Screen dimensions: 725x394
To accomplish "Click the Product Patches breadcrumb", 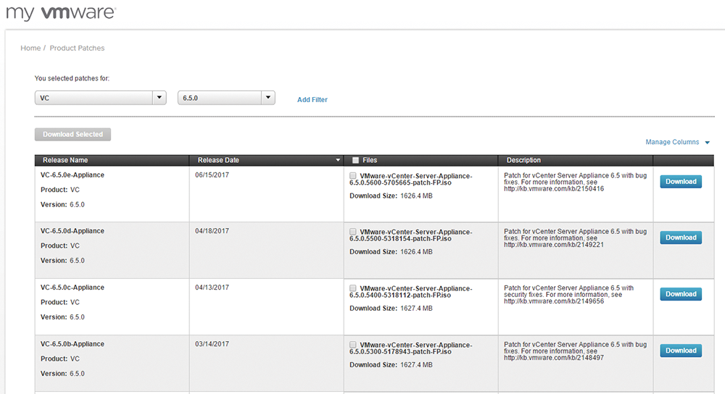I will (77, 48).
